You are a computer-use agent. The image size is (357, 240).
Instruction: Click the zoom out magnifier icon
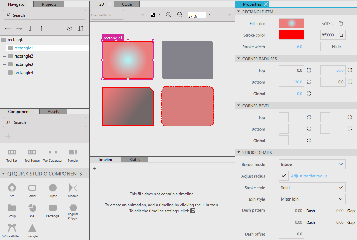[x=180, y=15]
